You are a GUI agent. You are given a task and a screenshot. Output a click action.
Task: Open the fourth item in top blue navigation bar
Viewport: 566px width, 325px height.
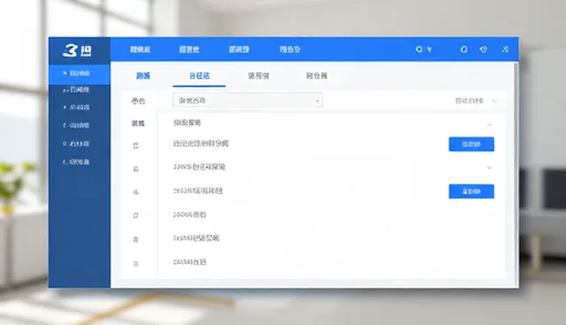coord(290,49)
